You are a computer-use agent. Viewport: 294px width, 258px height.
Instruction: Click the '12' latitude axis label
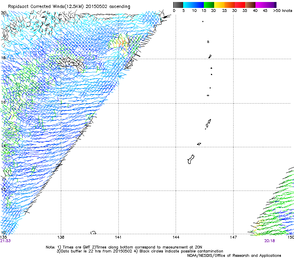(x=3, y=189)
